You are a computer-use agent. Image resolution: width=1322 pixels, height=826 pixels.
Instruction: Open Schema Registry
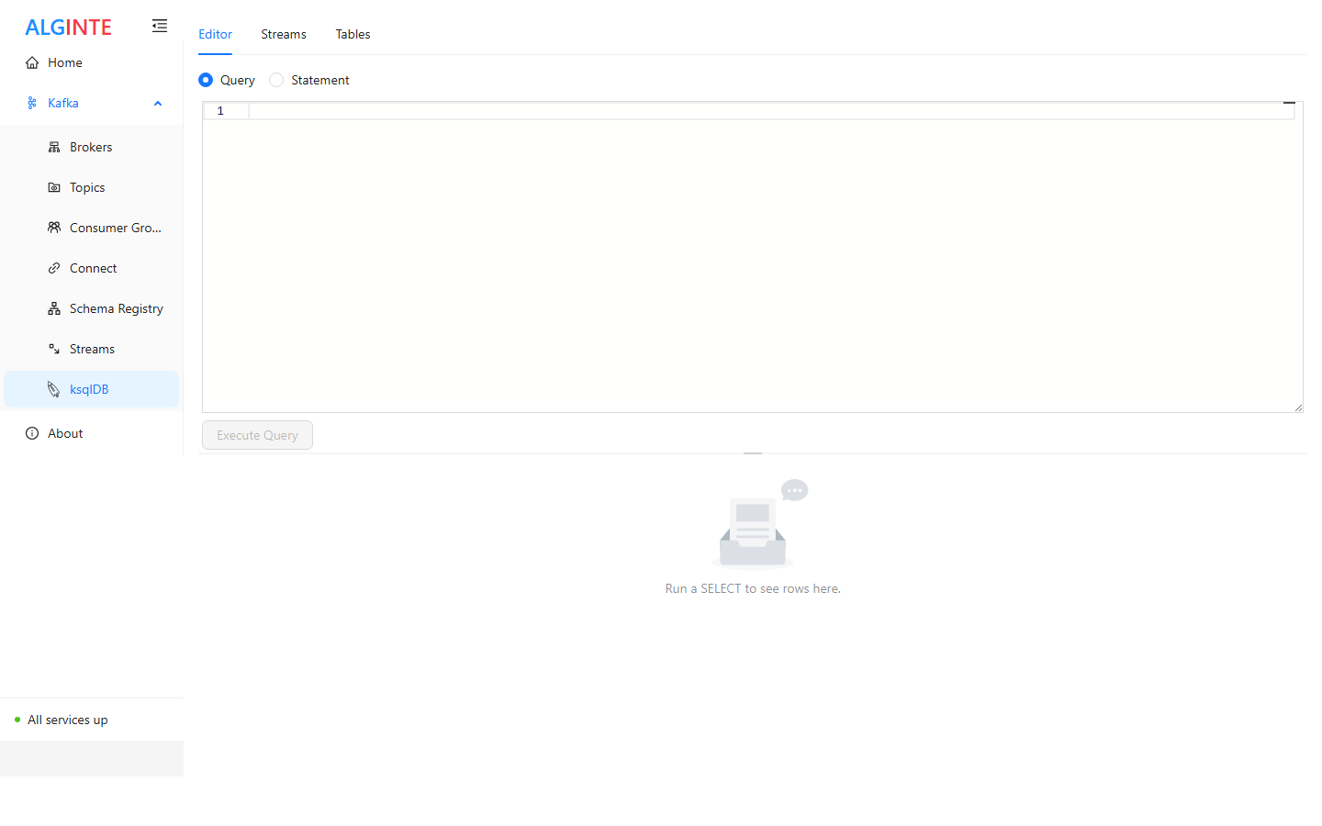[91, 308]
